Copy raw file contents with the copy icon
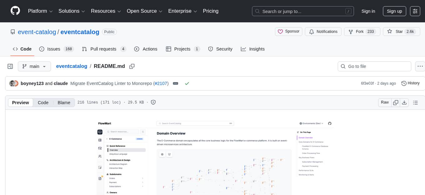The width and height of the screenshot is (425, 195). pyautogui.click(x=396, y=102)
